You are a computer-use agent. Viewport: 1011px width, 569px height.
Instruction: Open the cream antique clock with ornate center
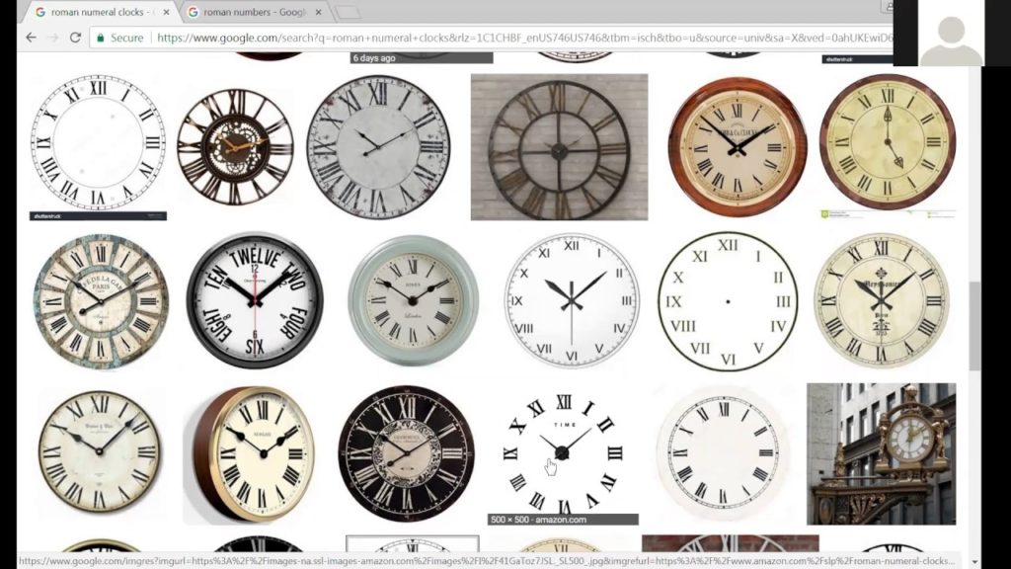click(x=881, y=300)
